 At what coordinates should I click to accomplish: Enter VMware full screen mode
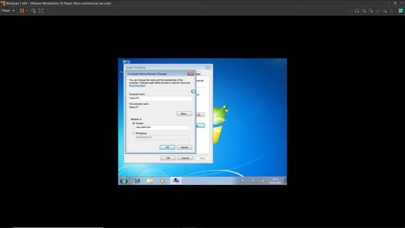[40, 11]
